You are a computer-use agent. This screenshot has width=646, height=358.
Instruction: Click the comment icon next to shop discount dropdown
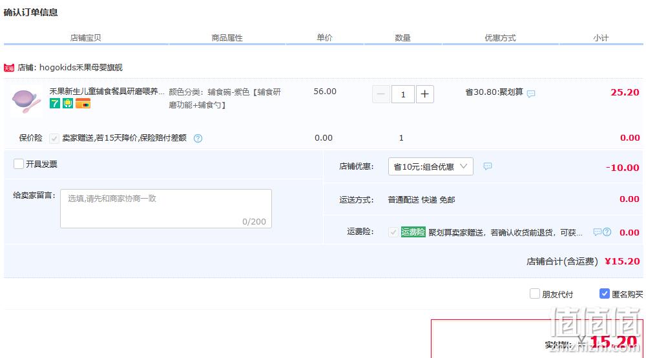(487, 166)
